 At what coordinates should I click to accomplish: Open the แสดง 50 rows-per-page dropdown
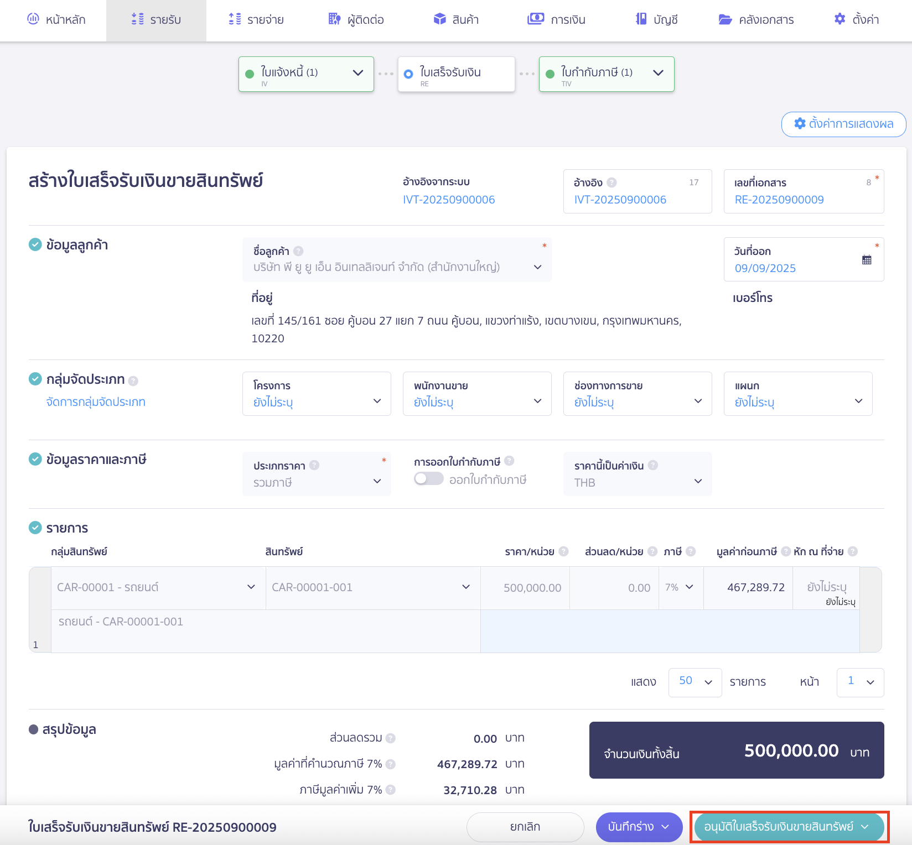pyautogui.click(x=695, y=682)
